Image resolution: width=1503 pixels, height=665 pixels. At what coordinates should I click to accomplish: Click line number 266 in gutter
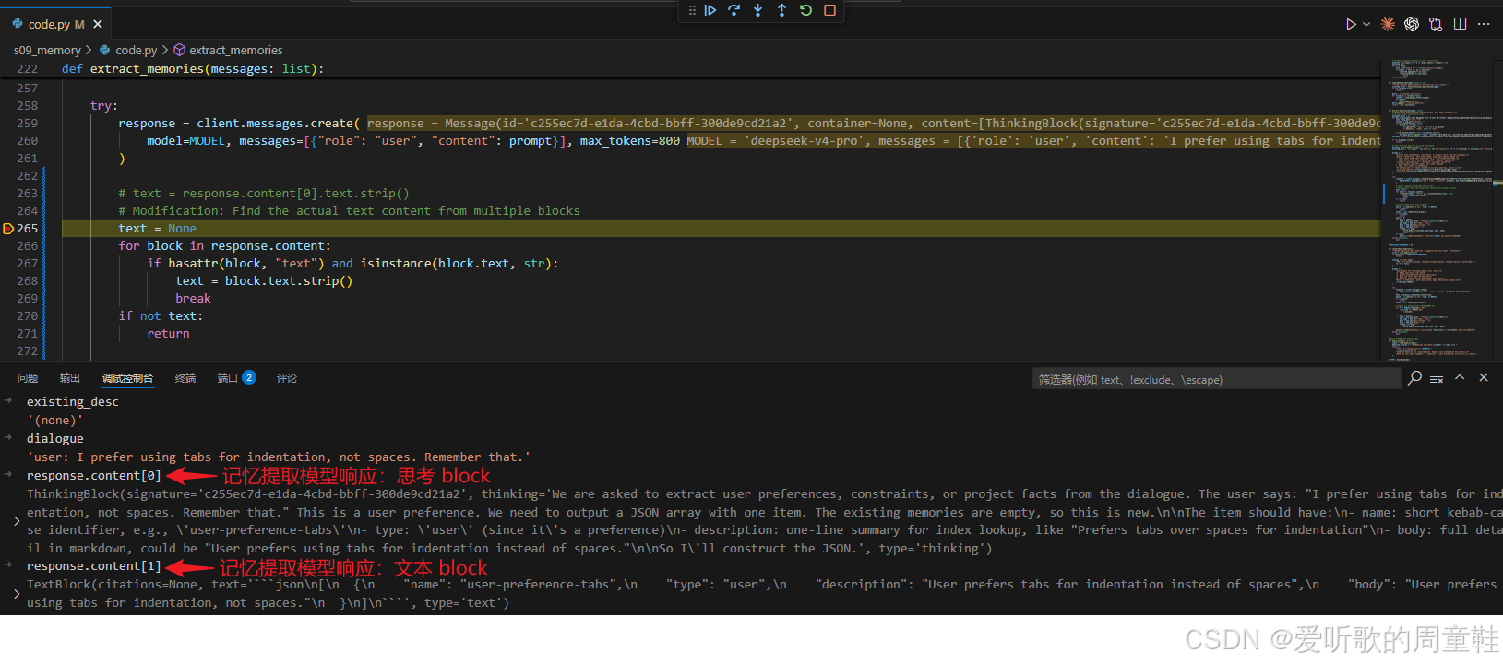pyautogui.click(x=28, y=246)
